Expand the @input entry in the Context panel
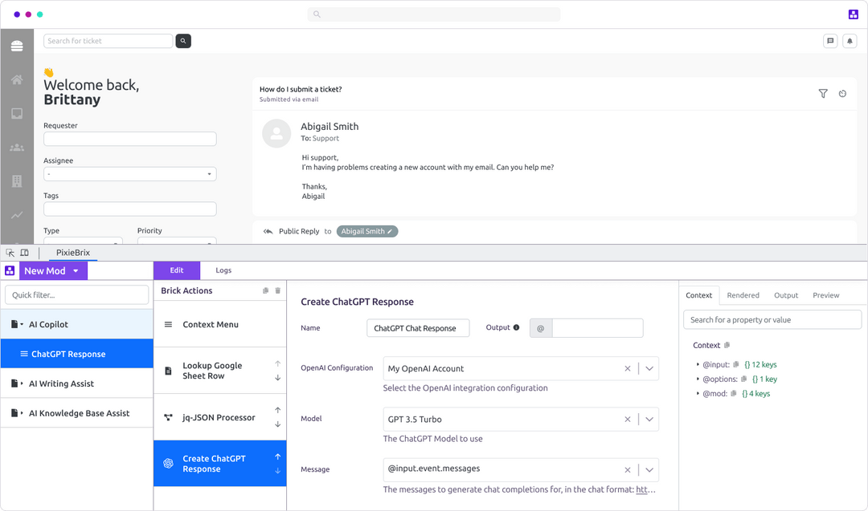 coord(698,364)
